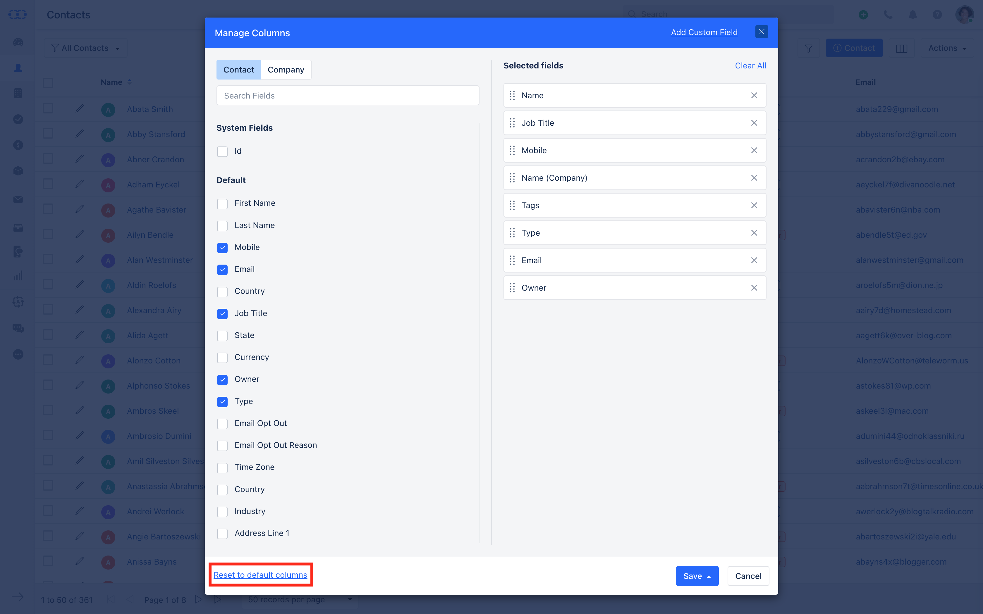
Task: Remove Owner from selected fields
Action: (x=754, y=288)
